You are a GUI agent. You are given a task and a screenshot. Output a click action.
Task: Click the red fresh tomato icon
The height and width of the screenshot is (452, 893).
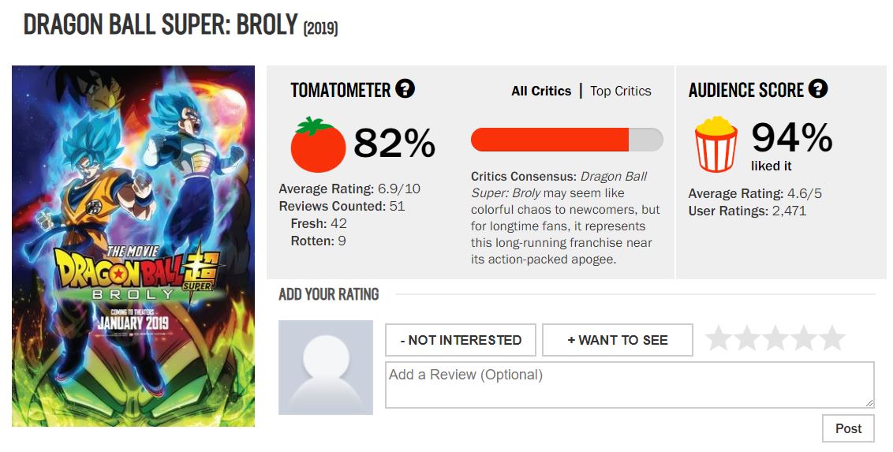pos(319,144)
